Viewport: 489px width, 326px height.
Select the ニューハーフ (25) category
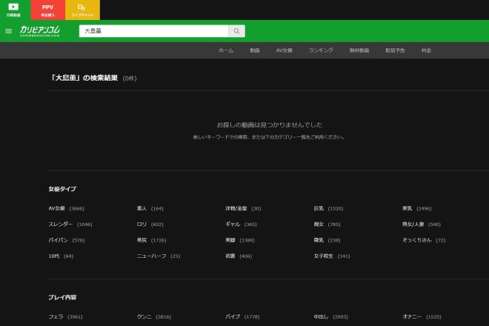[159, 256]
